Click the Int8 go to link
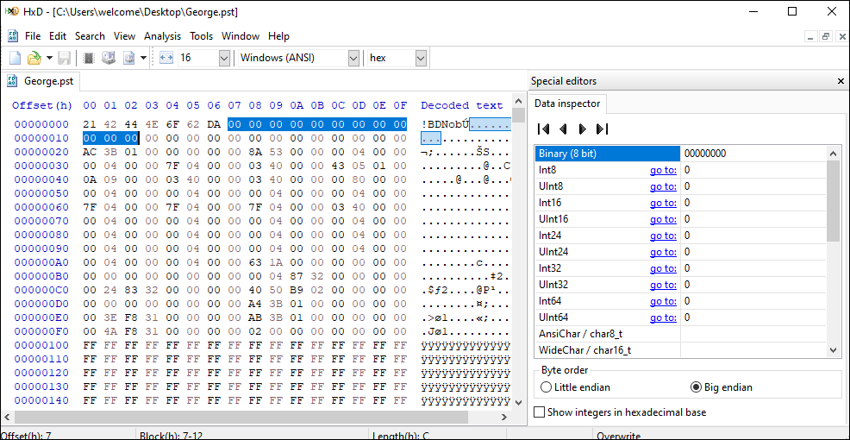The width and height of the screenshot is (850, 440). (663, 170)
